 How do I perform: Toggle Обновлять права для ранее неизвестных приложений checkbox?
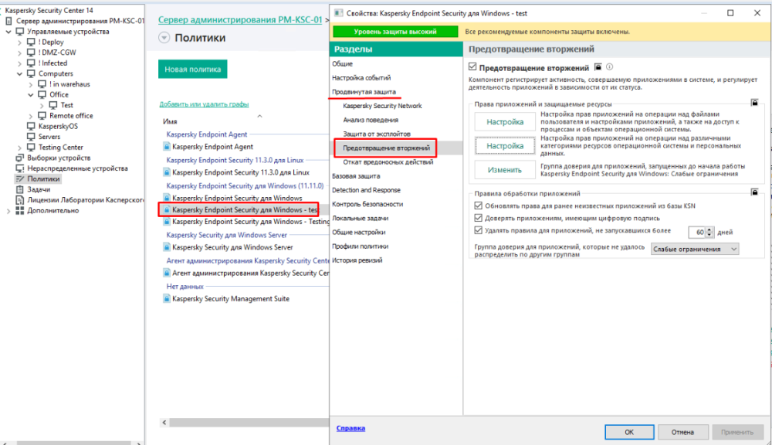(478, 206)
